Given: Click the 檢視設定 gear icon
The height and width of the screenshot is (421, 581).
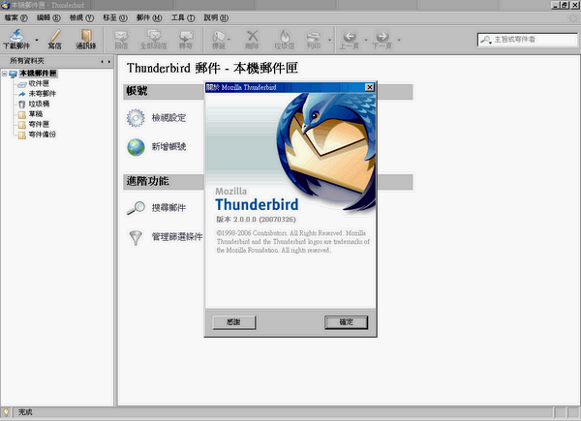Looking at the screenshot, I should click(x=136, y=118).
